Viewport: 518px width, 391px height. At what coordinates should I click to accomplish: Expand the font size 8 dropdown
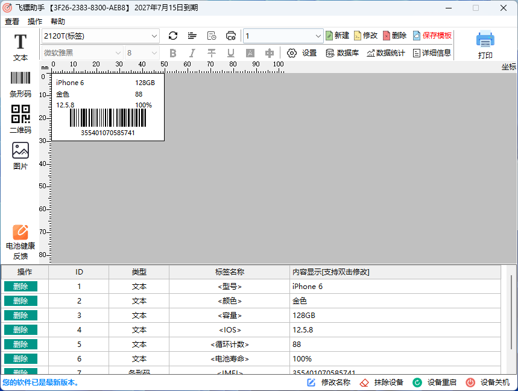pos(154,53)
